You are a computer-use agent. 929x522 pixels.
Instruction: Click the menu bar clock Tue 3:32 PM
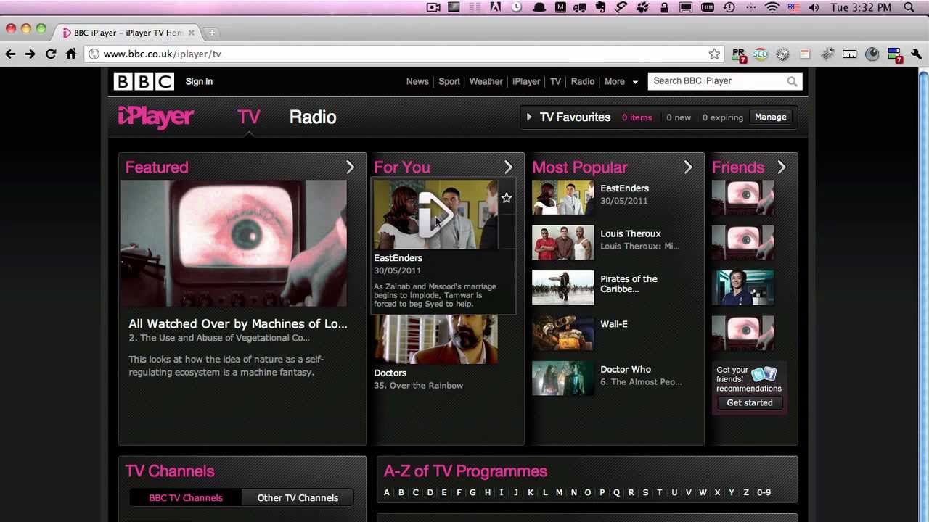[x=861, y=7]
